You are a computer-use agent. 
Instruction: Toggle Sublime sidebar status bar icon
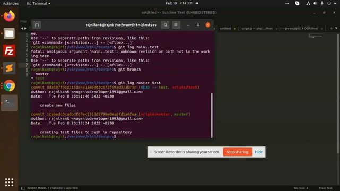[23, 188]
